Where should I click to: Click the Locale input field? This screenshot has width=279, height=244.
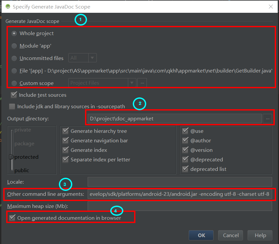pyautogui.click(x=180, y=182)
